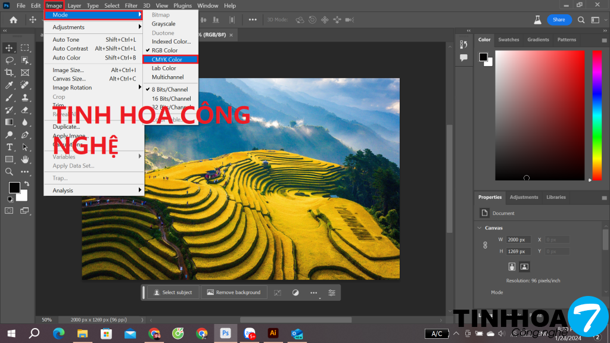Select the Crop tool
610x343 pixels.
10,73
